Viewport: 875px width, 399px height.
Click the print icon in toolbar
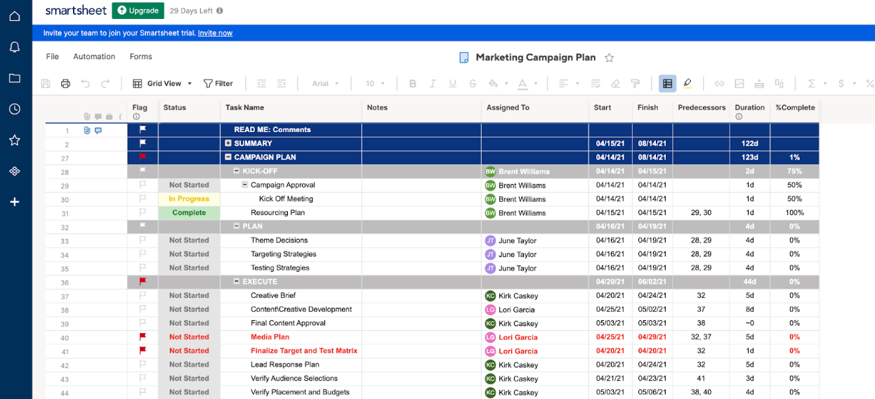point(65,84)
